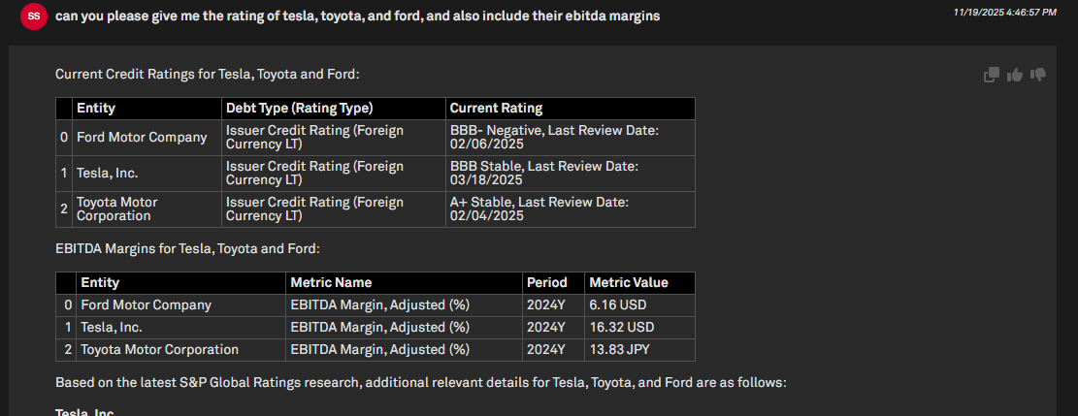Select Tesla, Inc. in the ratings table
1078x416 pixels.
(x=107, y=174)
